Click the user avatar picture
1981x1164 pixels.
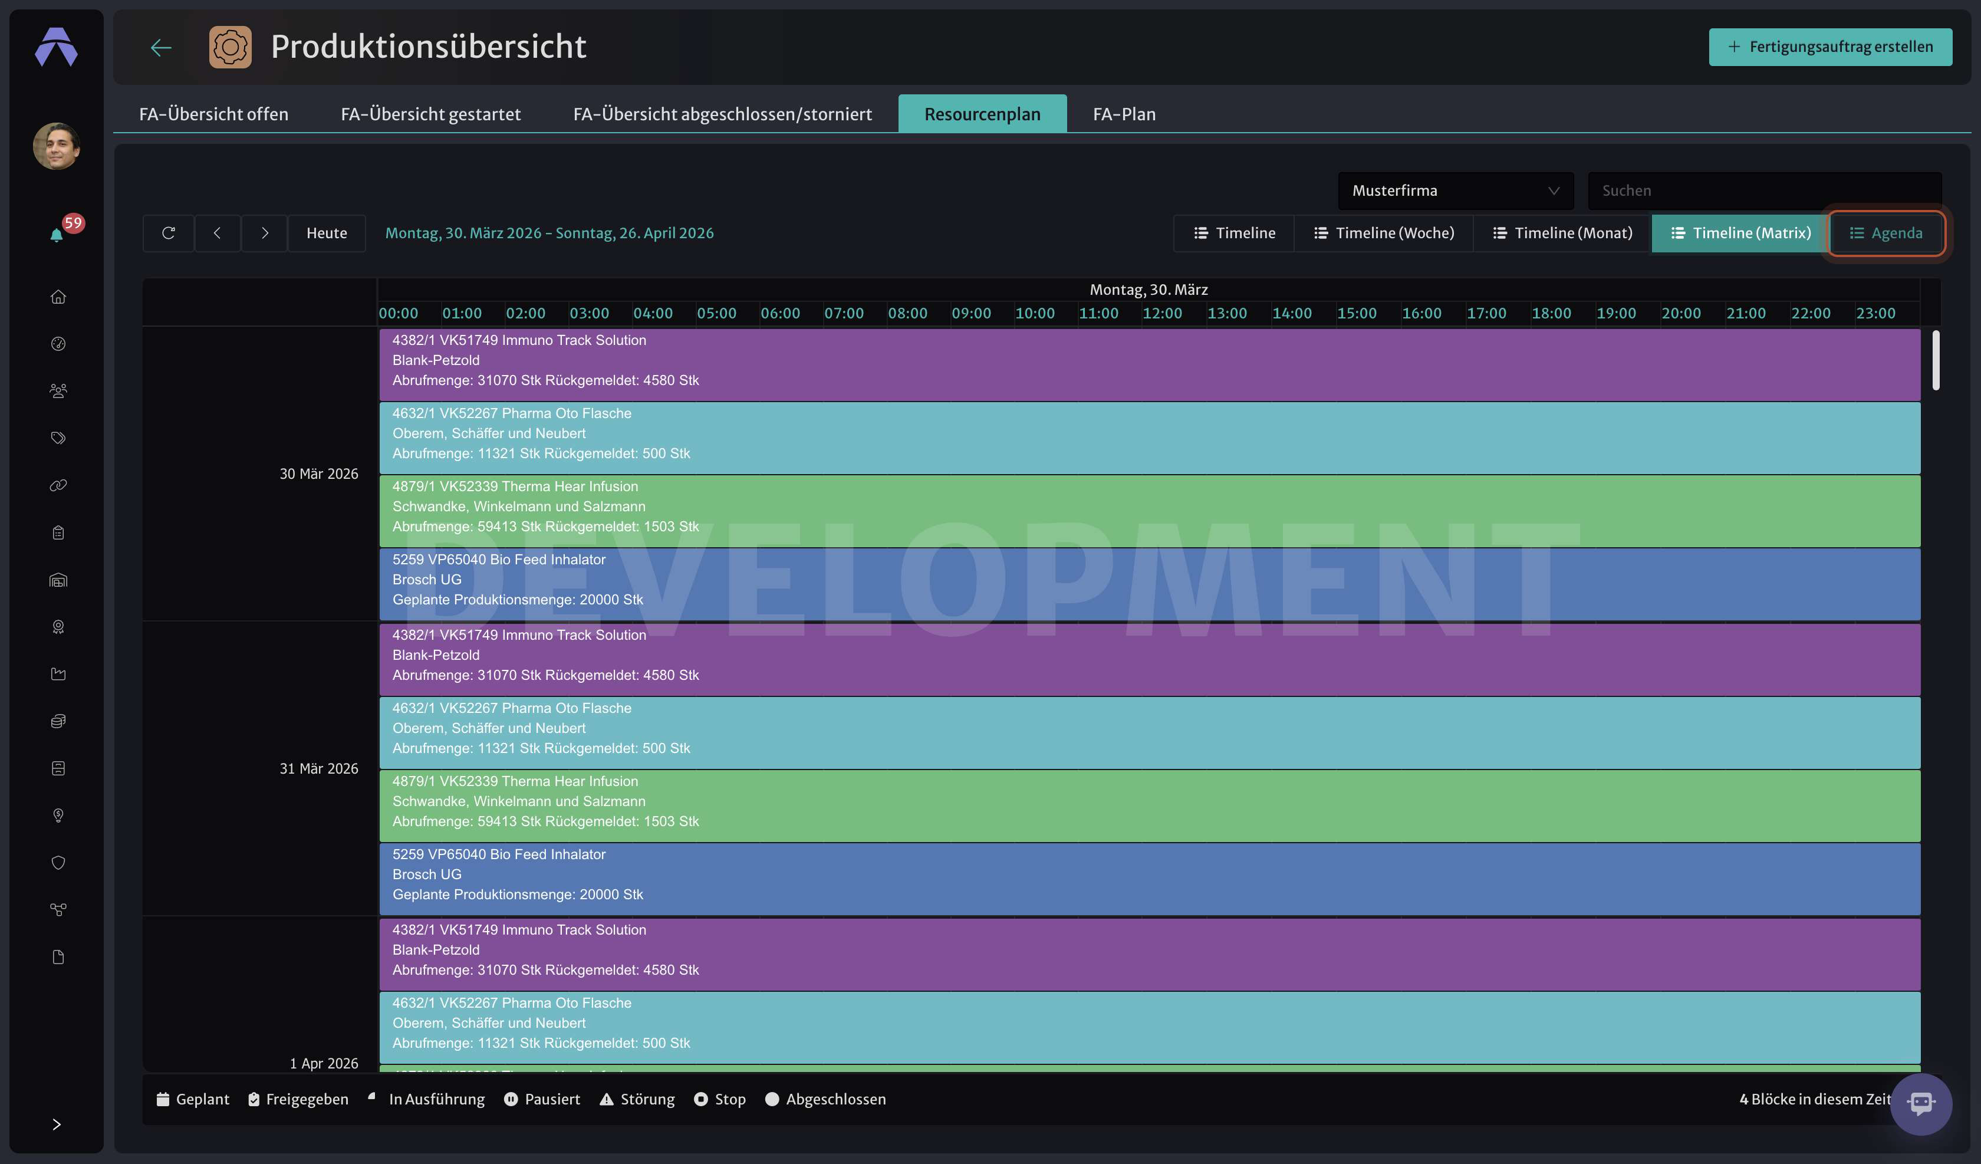coord(57,146)
